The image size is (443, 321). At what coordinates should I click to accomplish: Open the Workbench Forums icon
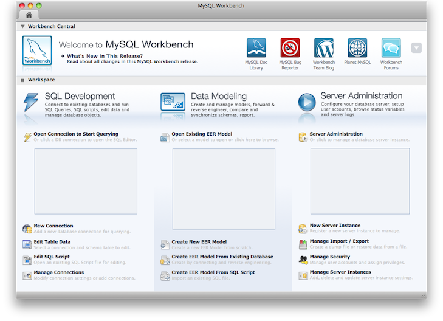tap(391, 48)
